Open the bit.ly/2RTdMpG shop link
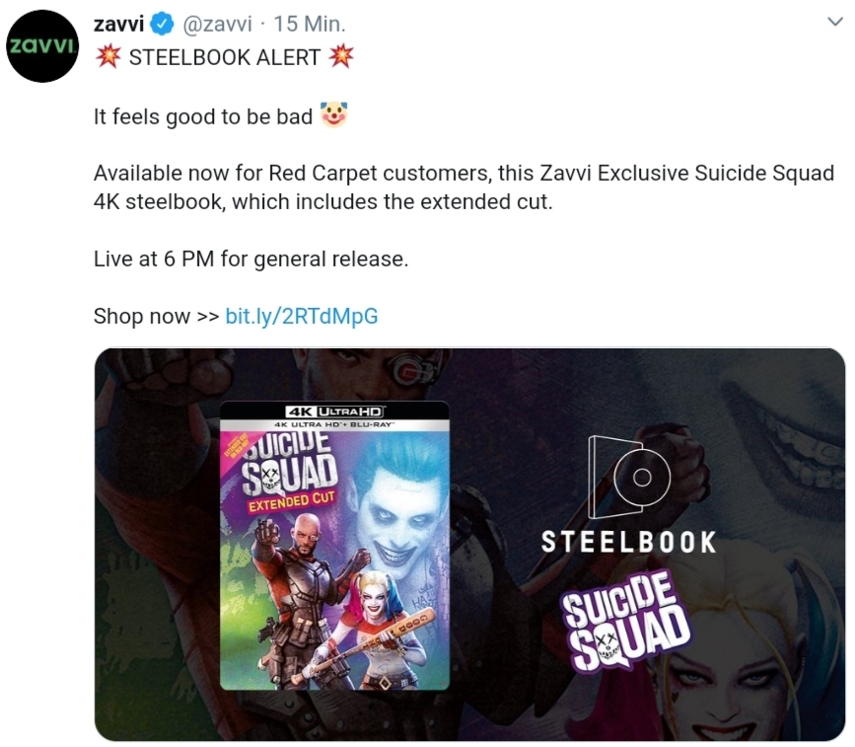The width and height of the screenshot is (855, 747). [302, 316]
